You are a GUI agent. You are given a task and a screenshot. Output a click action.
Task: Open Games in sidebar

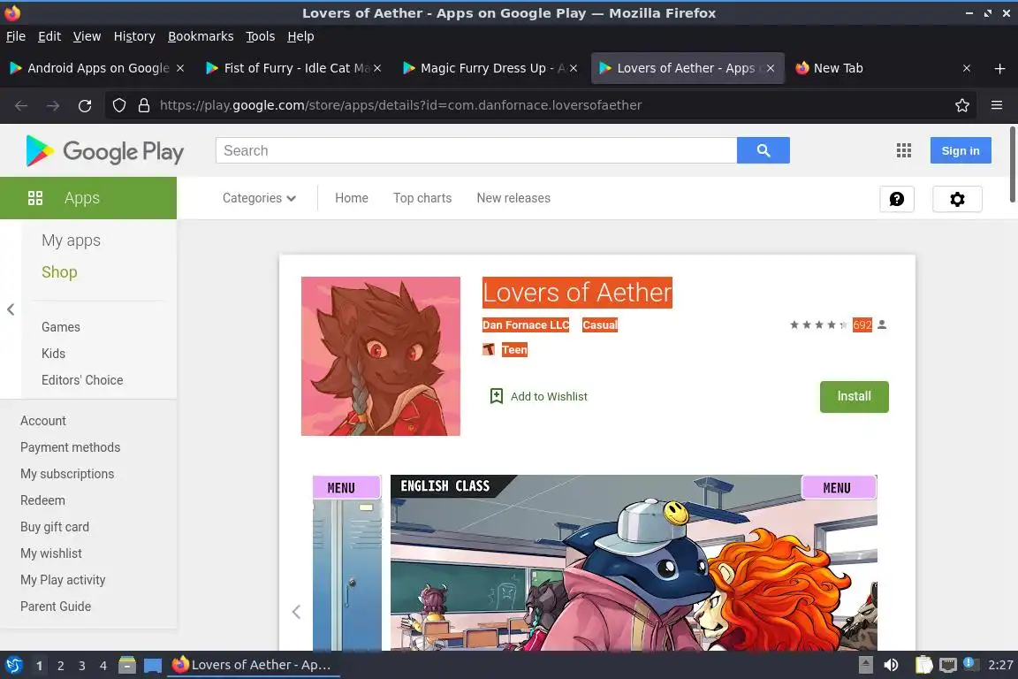(x=60, y=327)
